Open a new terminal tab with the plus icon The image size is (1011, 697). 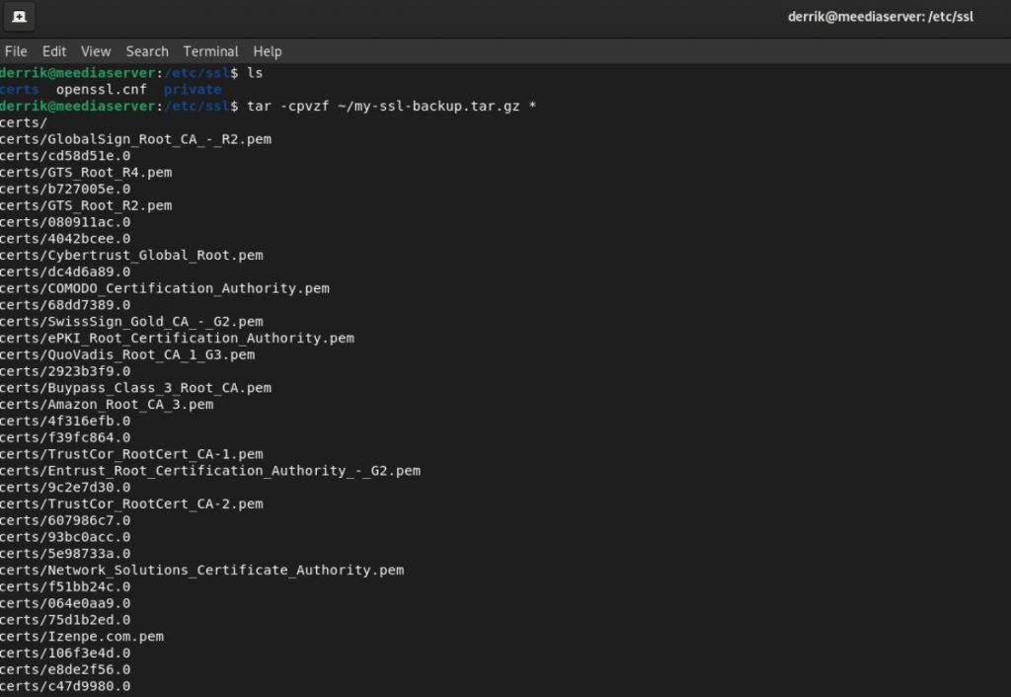coord(18,16)
